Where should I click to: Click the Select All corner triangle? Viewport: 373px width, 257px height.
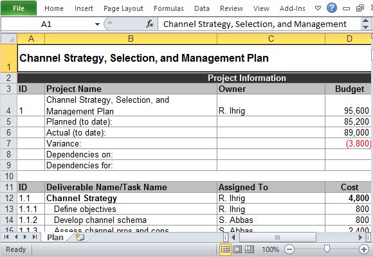click(9, 39)
